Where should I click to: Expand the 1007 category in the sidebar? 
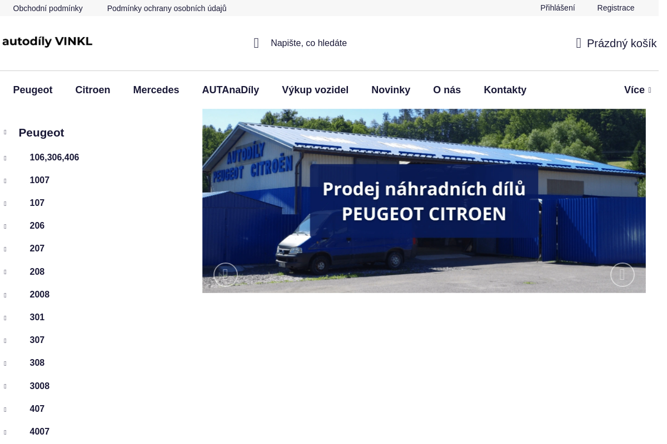click(5, 180)
